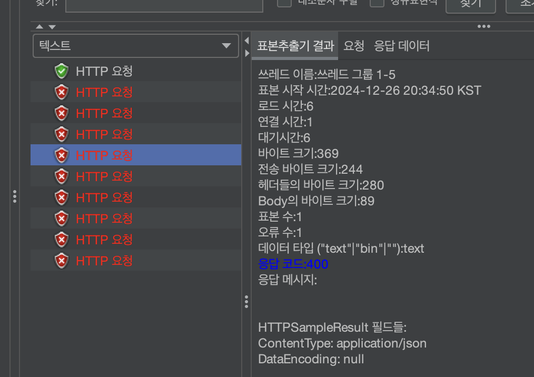This screenshot has width=534, height=377.
Task: Select the highlighted red HTTP 요청 row
Action: pos(136,155)
